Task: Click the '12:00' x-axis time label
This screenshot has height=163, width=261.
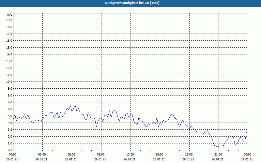Action: pos(130,155)
